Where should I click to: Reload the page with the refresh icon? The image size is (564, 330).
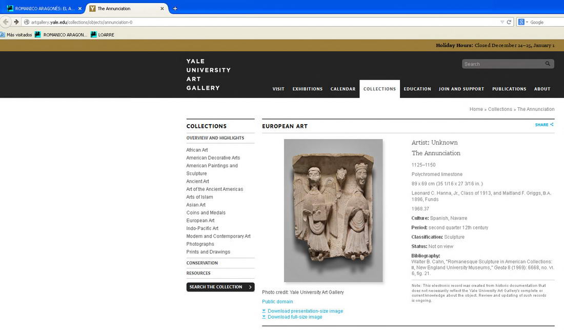pyautogui.click(x=509, y=22)
